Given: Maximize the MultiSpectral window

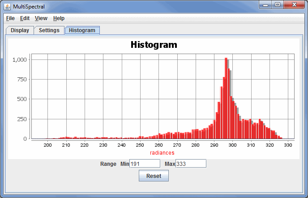Looking at the screenshot, I should click(x=278, y=5).
